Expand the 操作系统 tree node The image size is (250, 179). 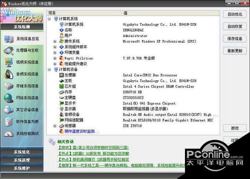pos(55,41)
